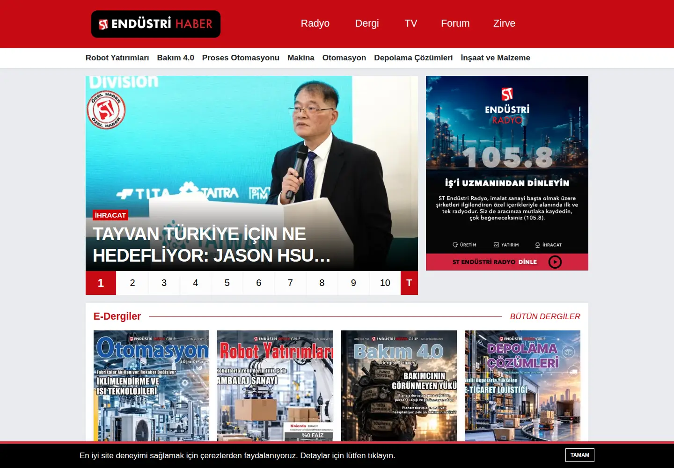The width and height of the screenshot is (674, 468).
Task: Open the Tayvan Türkiye headline article
Action: tap(212, 245)
